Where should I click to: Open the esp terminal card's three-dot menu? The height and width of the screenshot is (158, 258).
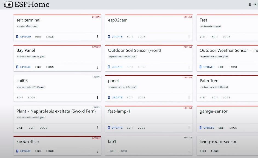pyautogui.click(x=98, y=37)
